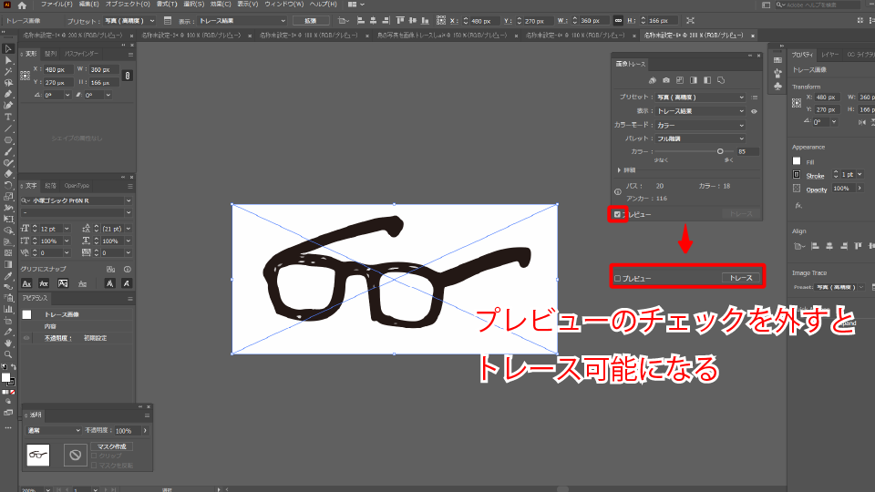Image resolution: width=875 pixels, height=492 pixels.
Task: Select the Zoom magnifier tool
Action: click(x=8, y=354)
